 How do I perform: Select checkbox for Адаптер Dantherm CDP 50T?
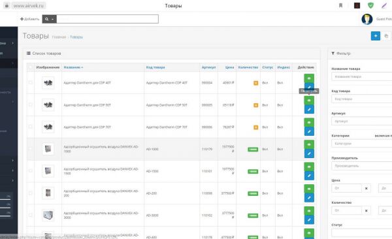click(x=31, y=104)
